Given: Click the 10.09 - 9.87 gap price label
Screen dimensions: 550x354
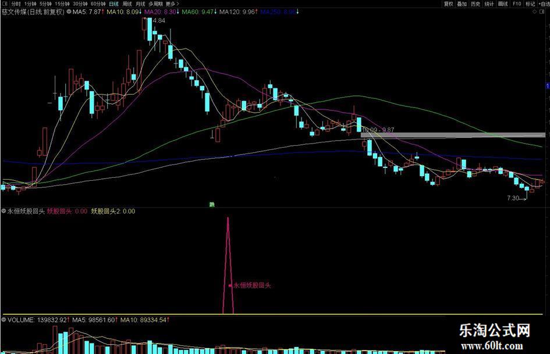Looking at the screenshot, I should [378, 130].
